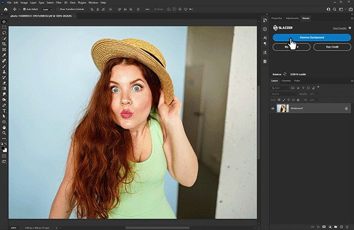Open the Paragraph panel icon in side strip
This screenshot has width=354, height=230.
(265, 43)
